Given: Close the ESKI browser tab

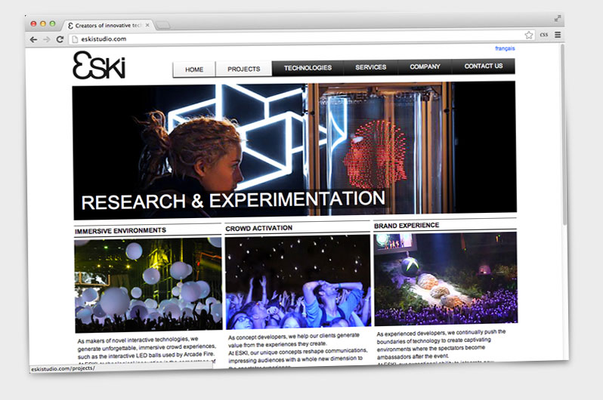Looking at the screenshot, I should coord(147,25).
